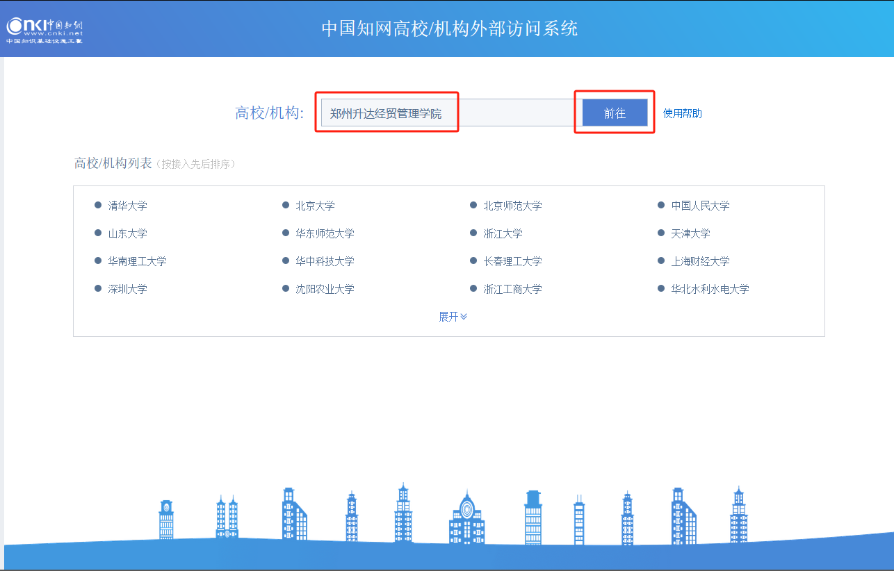Click 华北水利水电大学 link
This screenshot has height=571, width=894.
coord(710,289)
